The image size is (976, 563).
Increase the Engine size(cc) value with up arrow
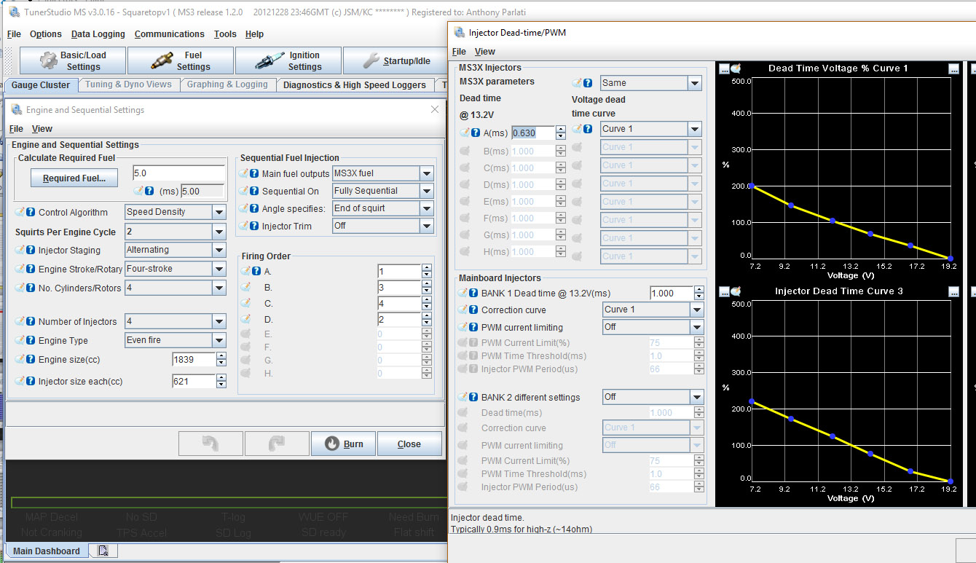221,355
